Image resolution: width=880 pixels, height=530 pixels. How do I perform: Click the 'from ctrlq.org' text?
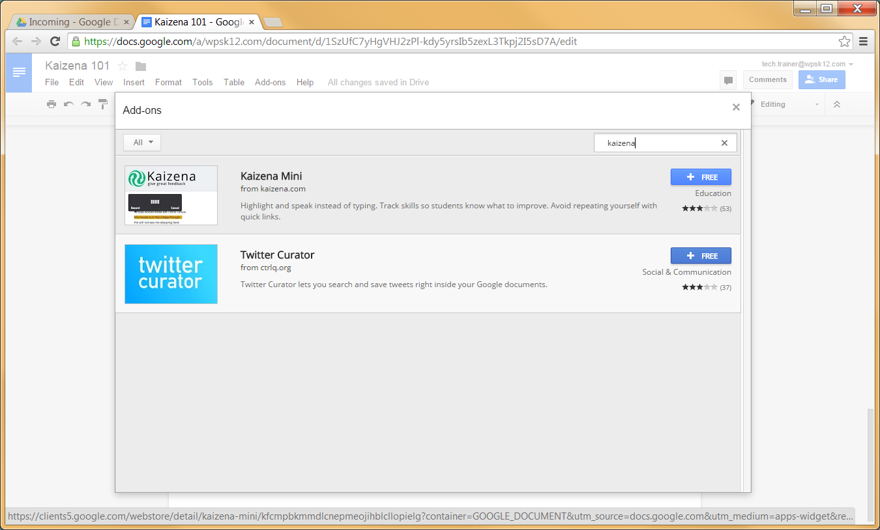click(266, 268)
